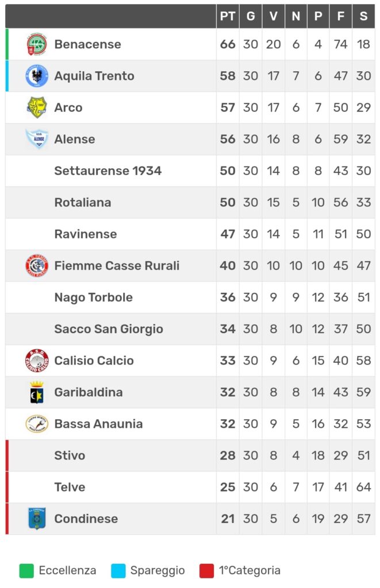Click the Garibaldina crown emblem
The height and width of the screenshot is (588, 380).
pyautogui.click(x=37, y=392)
